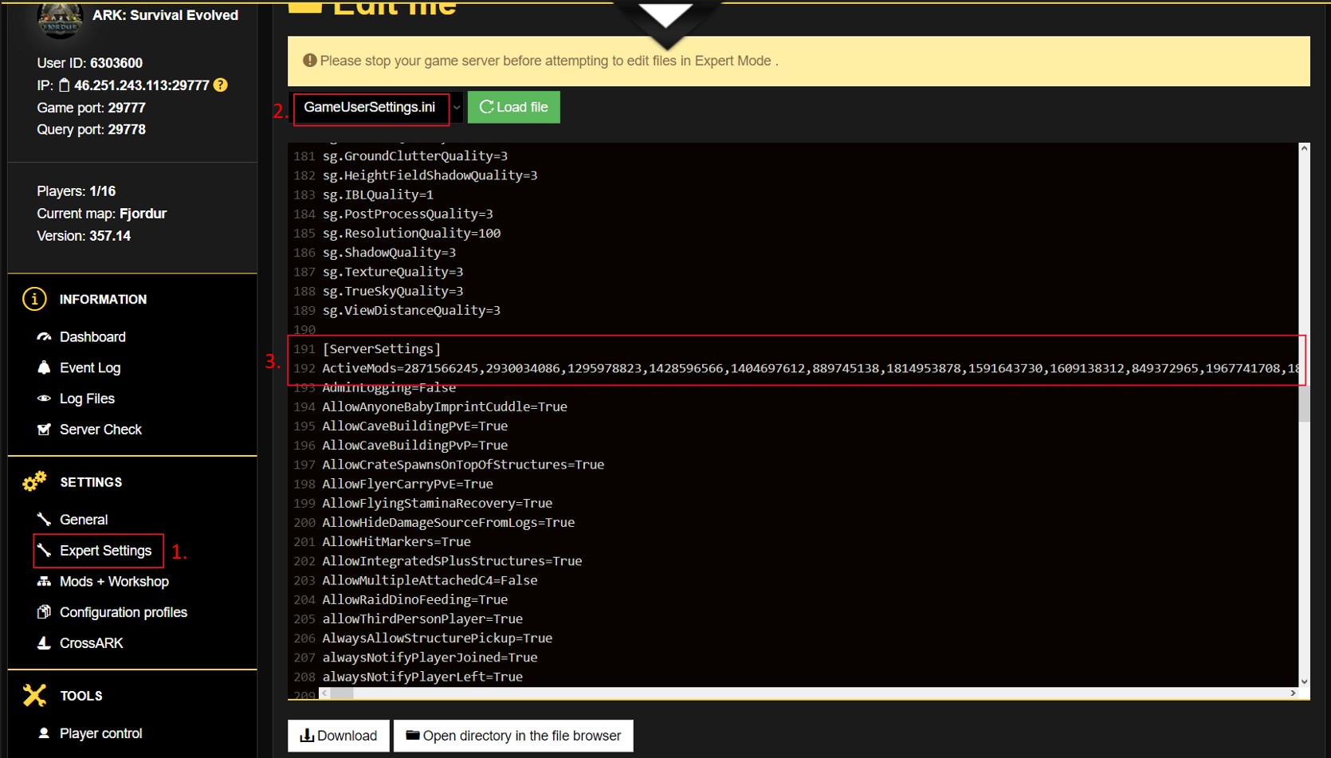Click the Mods + Workshop icon
Screen dimensions: 1331x758
pyautogui.click(x=44, y=582)
